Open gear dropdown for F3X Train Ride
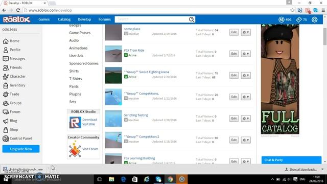The height and width of the screenshot is (184, 327). coord(246,54)
